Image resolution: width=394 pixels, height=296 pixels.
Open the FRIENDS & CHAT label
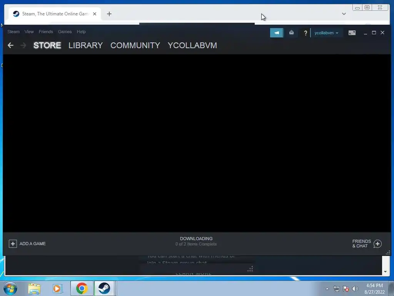362,244
